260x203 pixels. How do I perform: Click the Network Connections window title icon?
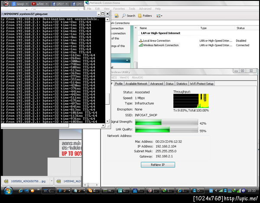pyautogui.click(x=87, y=3)
